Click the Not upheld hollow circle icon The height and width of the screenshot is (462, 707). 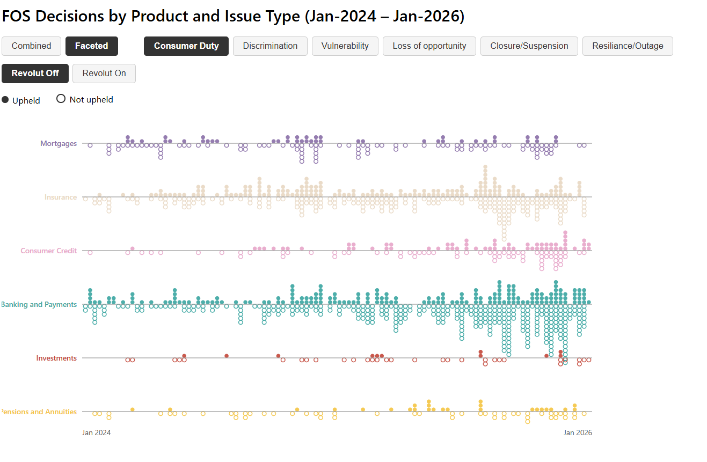(61, 99)
